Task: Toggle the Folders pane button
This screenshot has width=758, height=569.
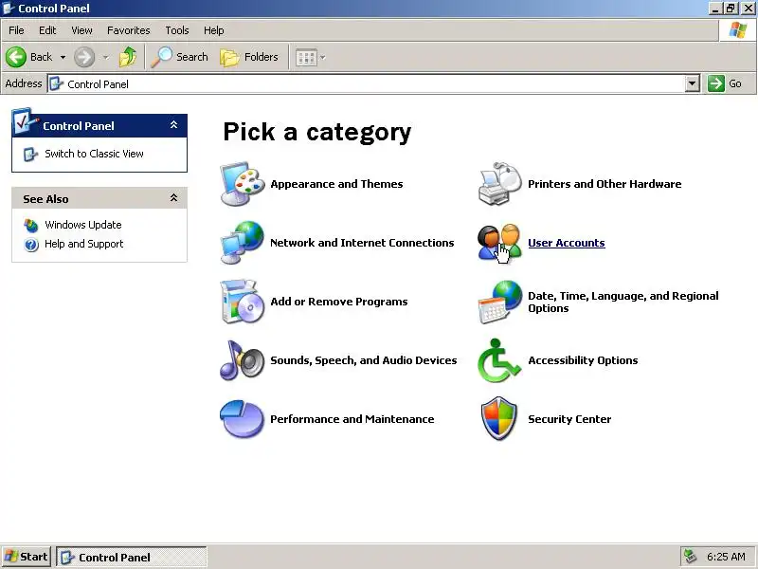Action: (249, 57)
